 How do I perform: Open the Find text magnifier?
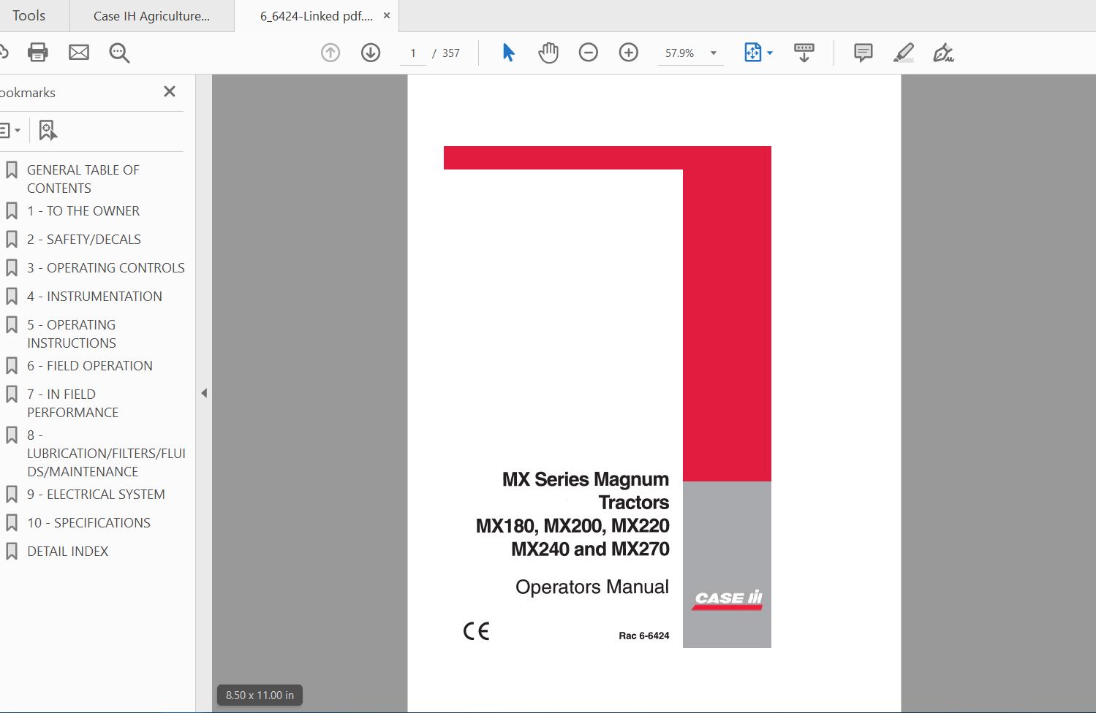[119, 53]
